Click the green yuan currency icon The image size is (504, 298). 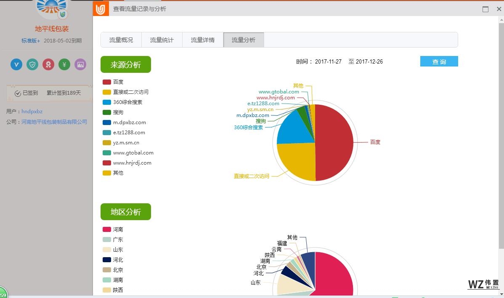click(x=64, y=64)
